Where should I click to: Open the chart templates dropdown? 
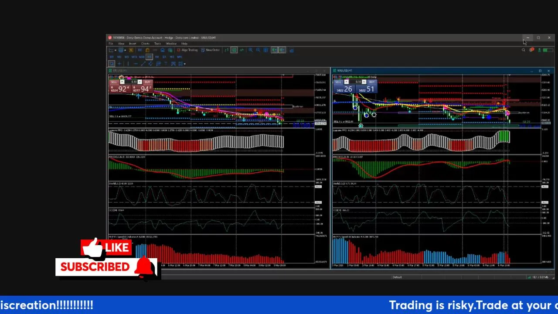click(x=122, y=50)
